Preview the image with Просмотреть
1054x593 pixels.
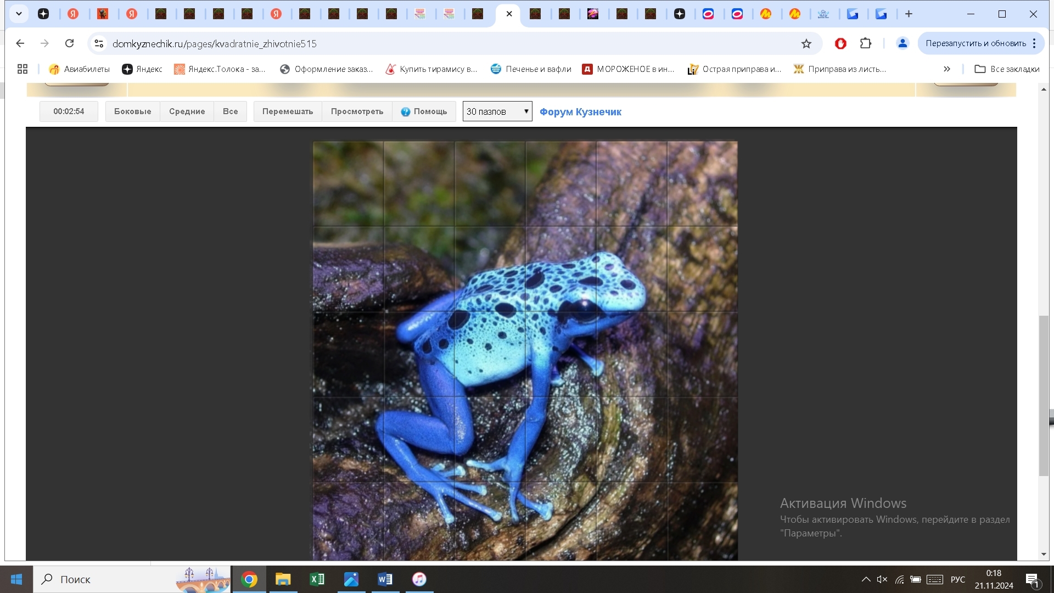pyautogui.click(x=357, y=111)
